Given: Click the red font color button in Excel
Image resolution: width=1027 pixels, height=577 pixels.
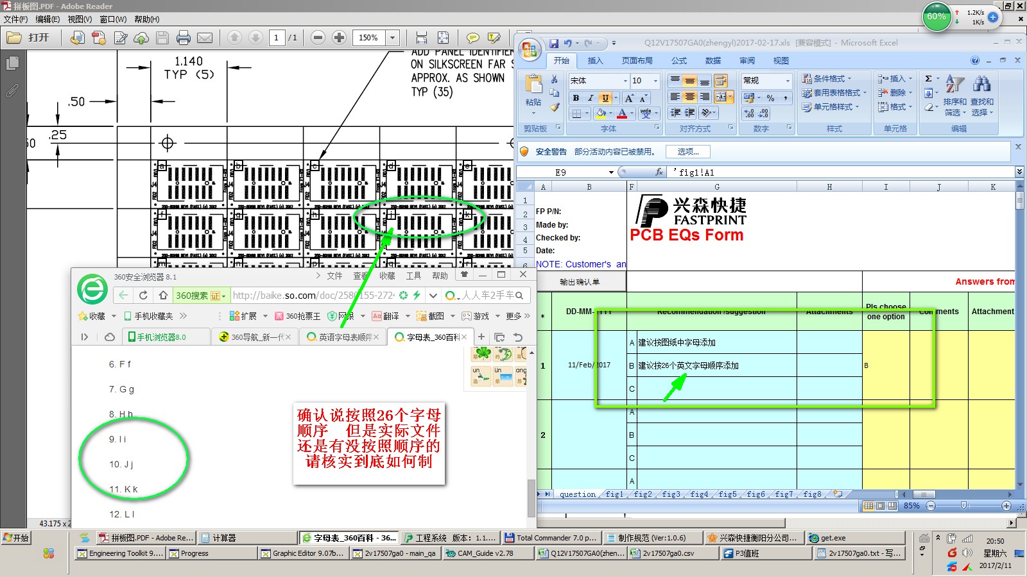Looking at the screenshot, I should [622, 113].
